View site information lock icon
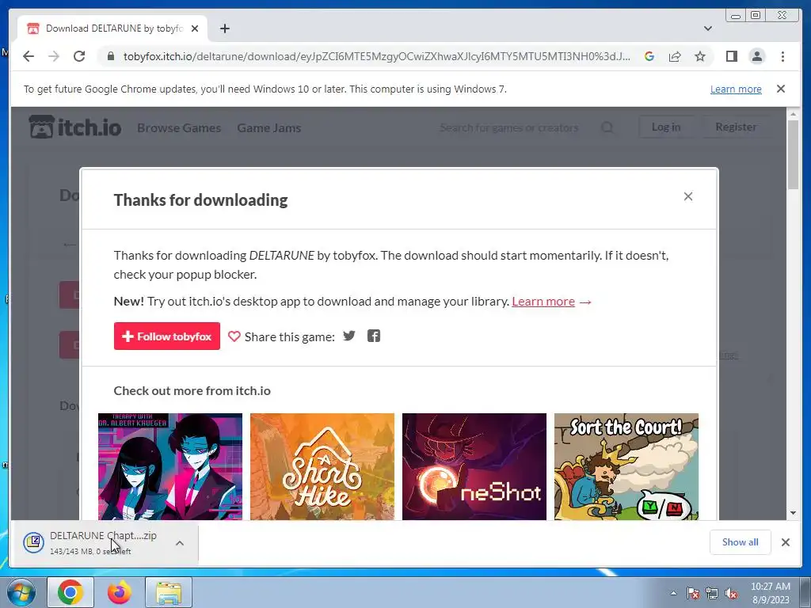This screenshot has width=811, height=608. 110,56
